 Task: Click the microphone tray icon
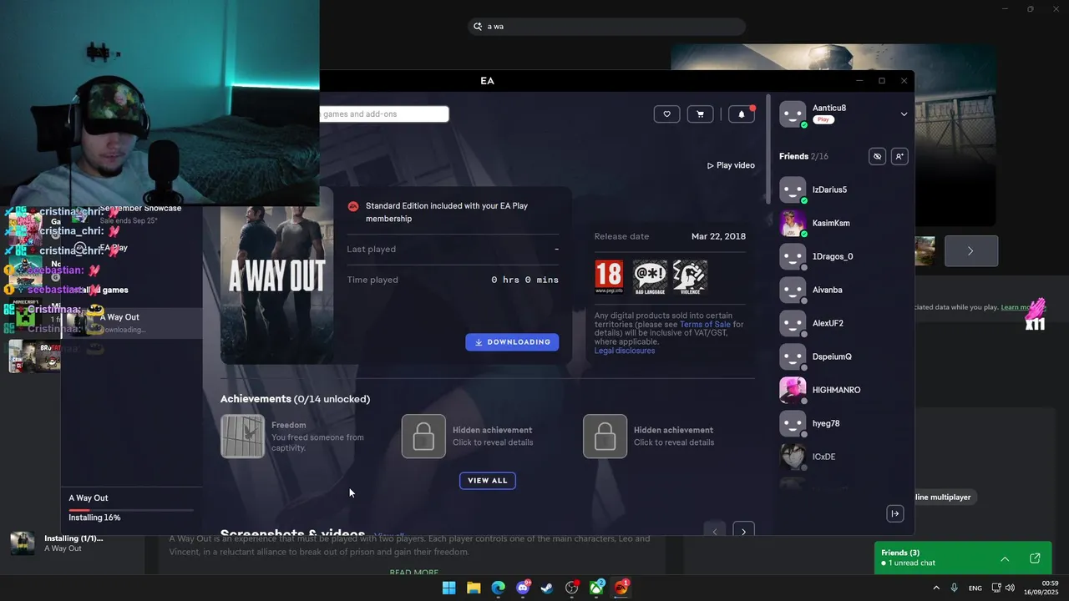(954, 588)
